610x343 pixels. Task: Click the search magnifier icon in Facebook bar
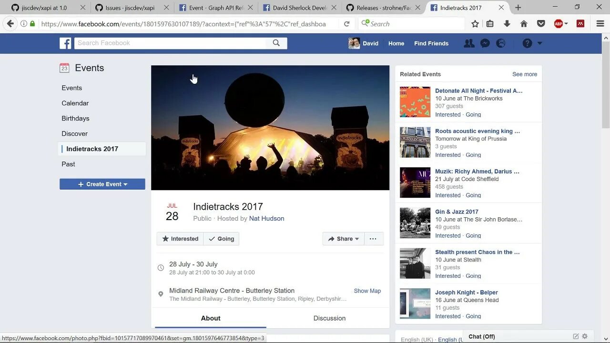[x=276, y=43]
